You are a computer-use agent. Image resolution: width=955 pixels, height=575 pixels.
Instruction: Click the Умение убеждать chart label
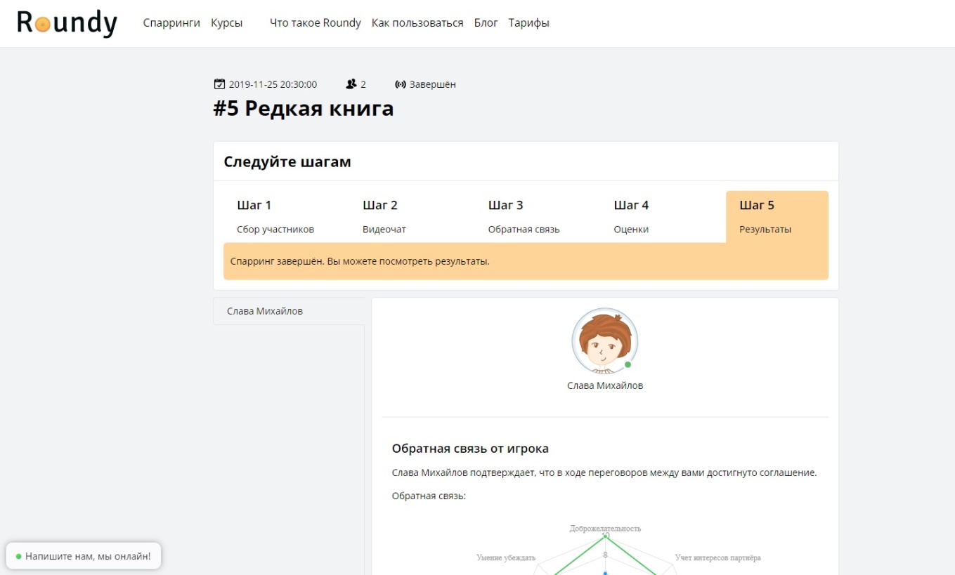click(x=506, y=557)
